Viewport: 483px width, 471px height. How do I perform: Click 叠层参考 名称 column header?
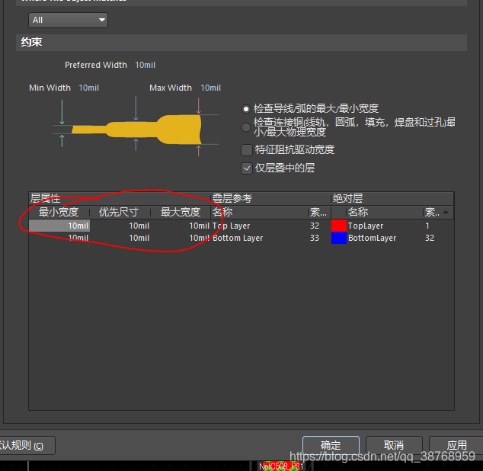coord(259,212)
